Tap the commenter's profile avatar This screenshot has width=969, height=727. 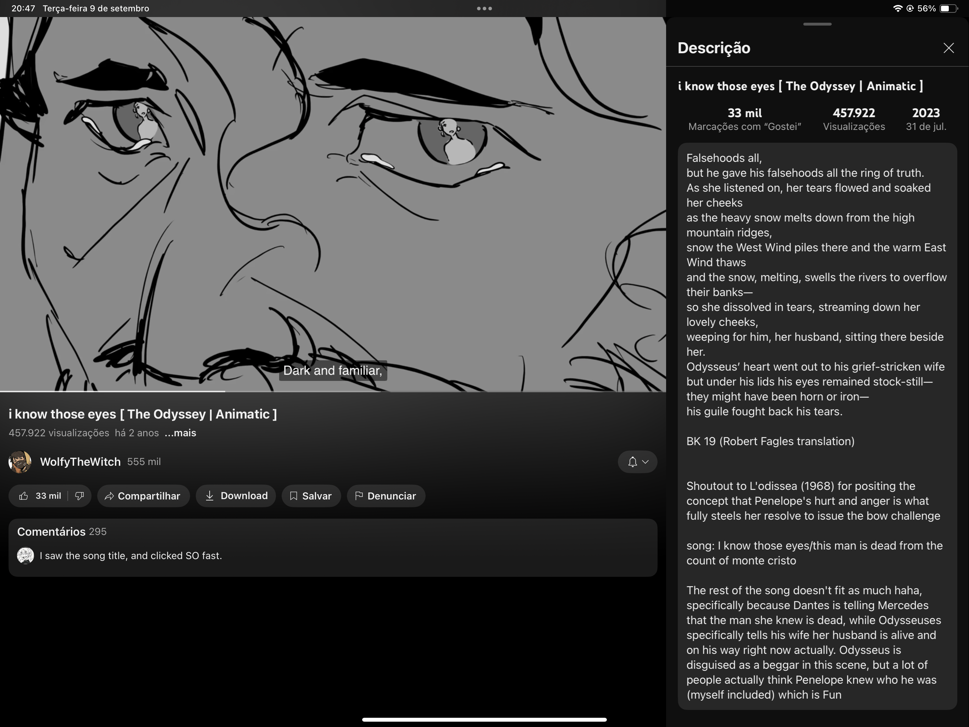(26, 556)
